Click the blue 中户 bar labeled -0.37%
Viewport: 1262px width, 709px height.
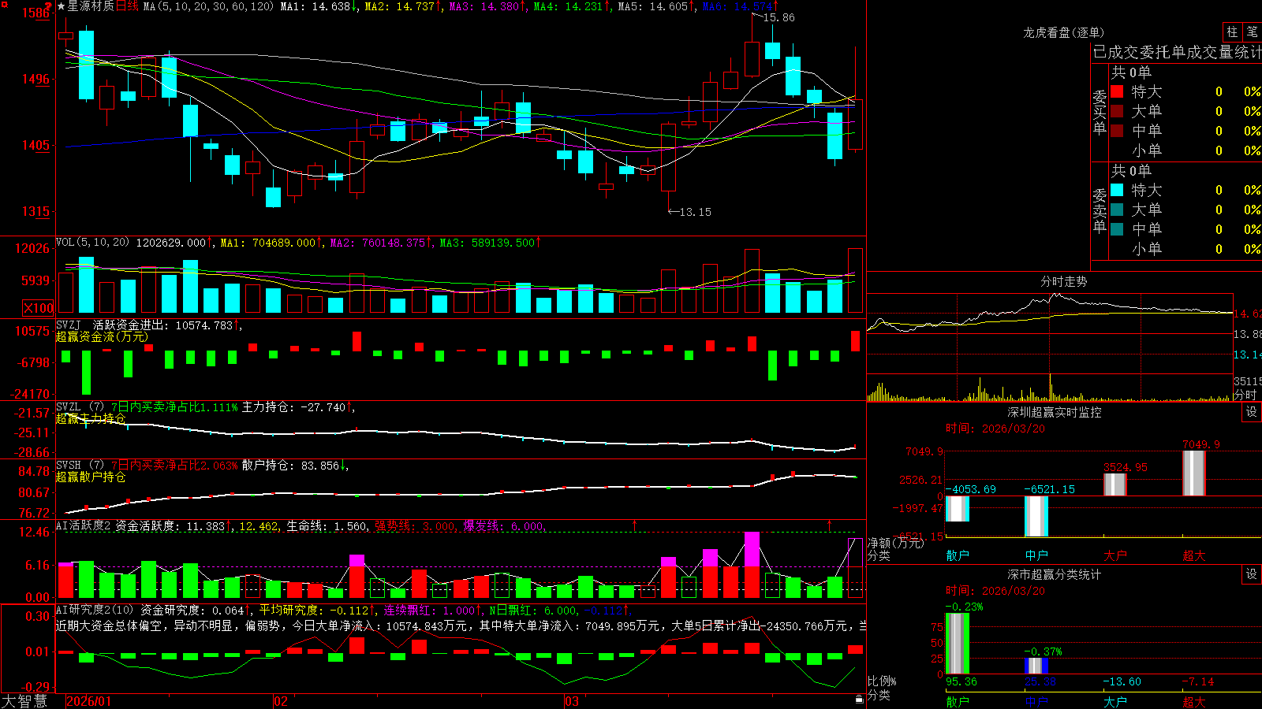point(1036,666)
